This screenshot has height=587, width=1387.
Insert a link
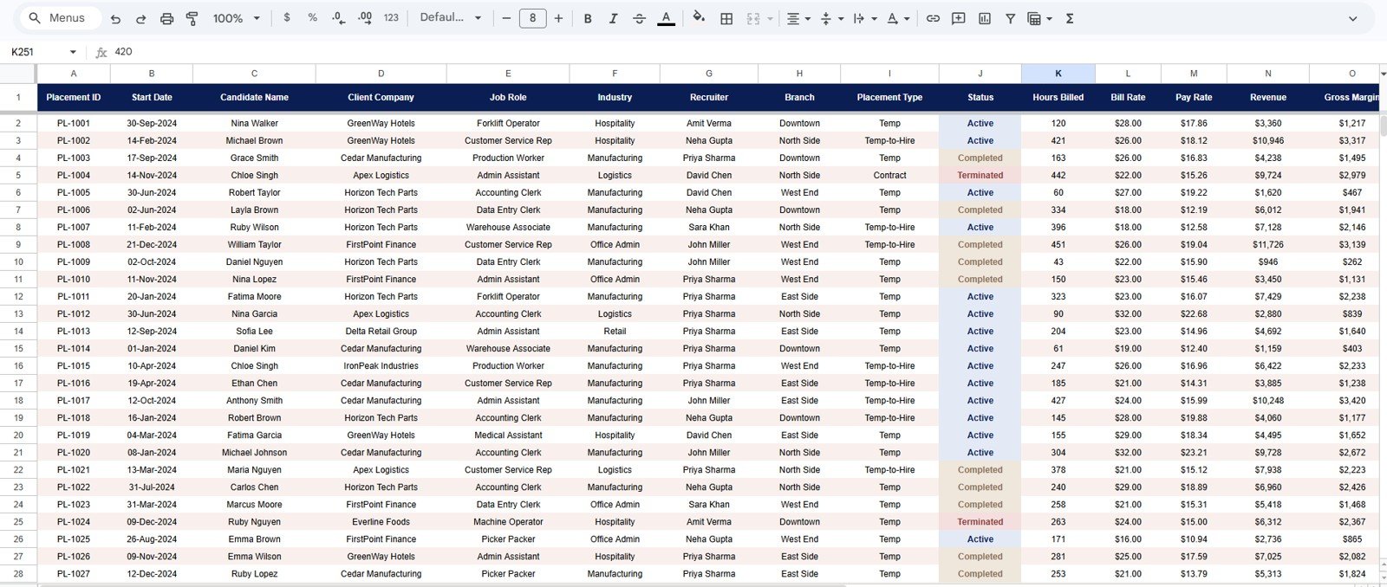(933, 18)
